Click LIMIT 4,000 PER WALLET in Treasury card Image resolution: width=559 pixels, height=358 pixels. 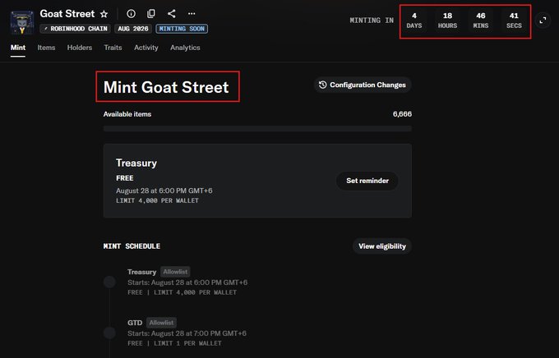tap(157, 201)
